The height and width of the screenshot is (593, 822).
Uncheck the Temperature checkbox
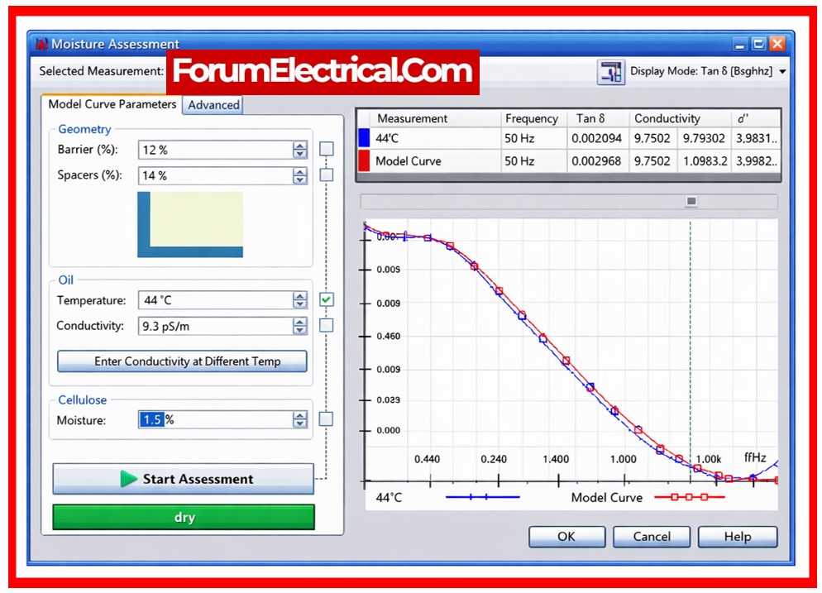pos(327,299)
